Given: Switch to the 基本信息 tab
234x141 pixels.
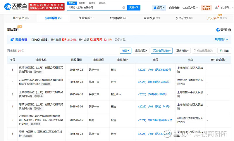Looking at the screenshot, I should tap(20, 18).
